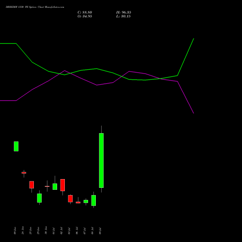Click the 06 Jul date label
Image resolution: width=242 pixels, height=242 pixels.
77,231
